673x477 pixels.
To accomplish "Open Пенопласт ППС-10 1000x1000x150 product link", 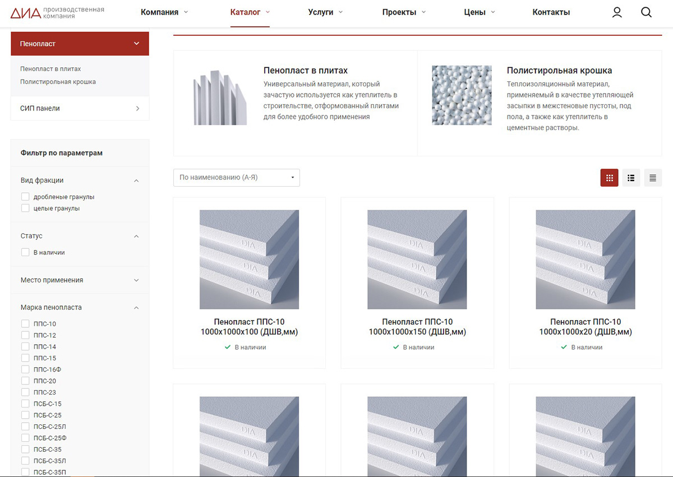I will pyautogui.click(x=417, y=327).
